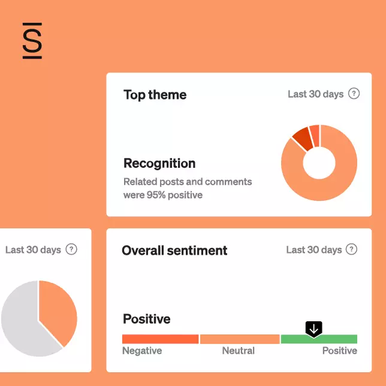Click the red Negative sentiment bar segment
This screenshot has width=386, height=386.
point(160,339)
